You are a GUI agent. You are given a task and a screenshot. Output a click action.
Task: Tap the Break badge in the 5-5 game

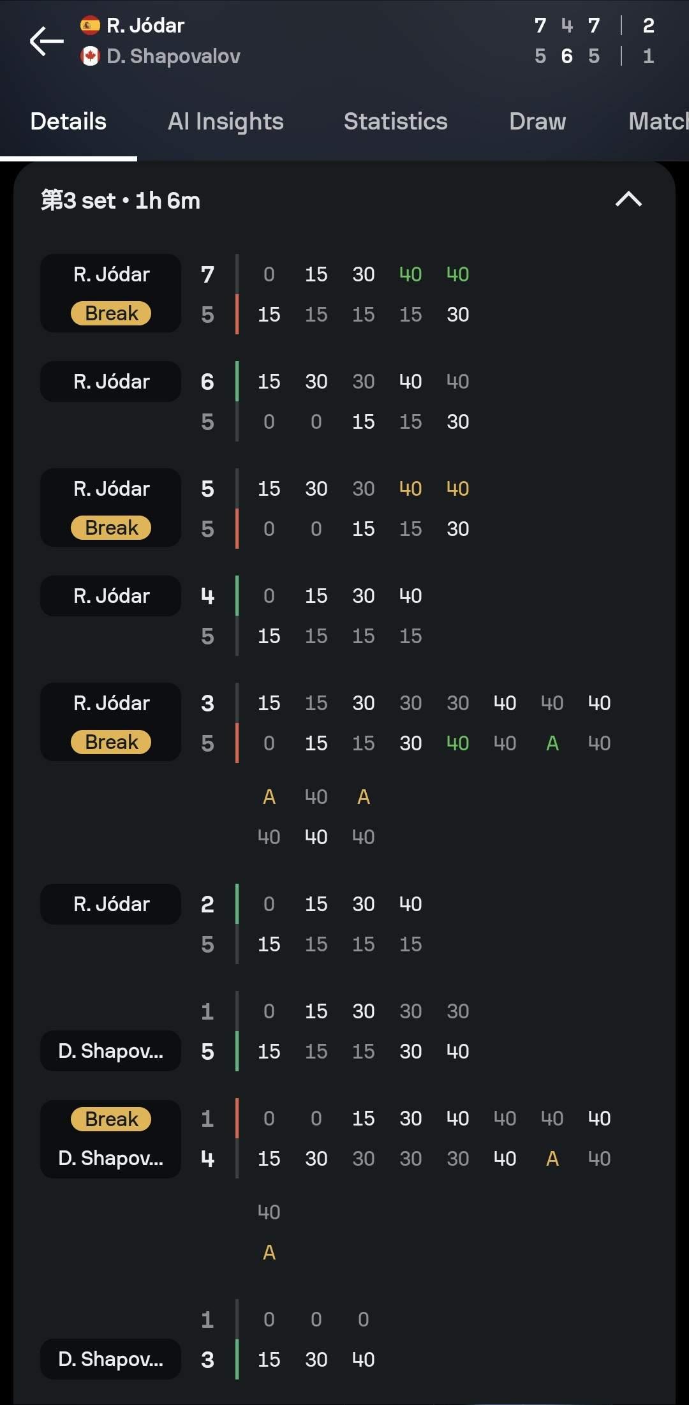tap(111, 528)
